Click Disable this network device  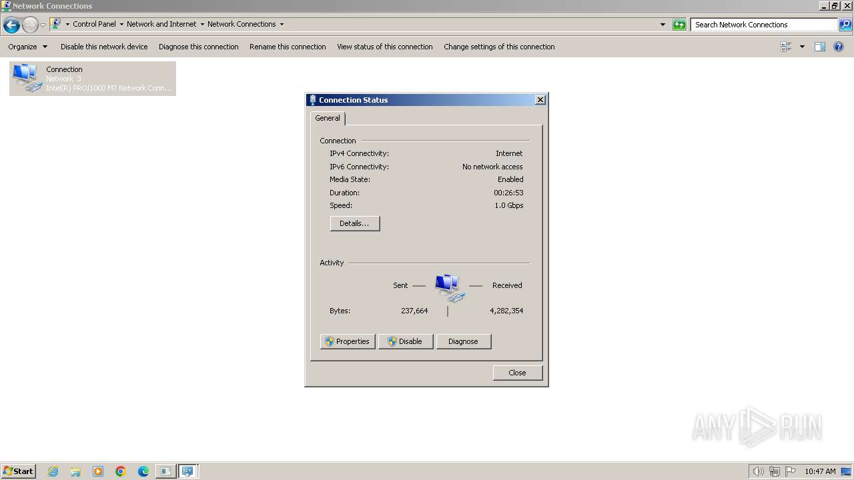pyautogui.click(x=104, y=47)
